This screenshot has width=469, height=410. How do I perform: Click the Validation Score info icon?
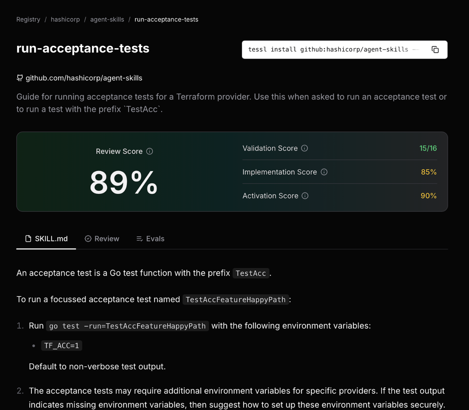coord(305,148)
